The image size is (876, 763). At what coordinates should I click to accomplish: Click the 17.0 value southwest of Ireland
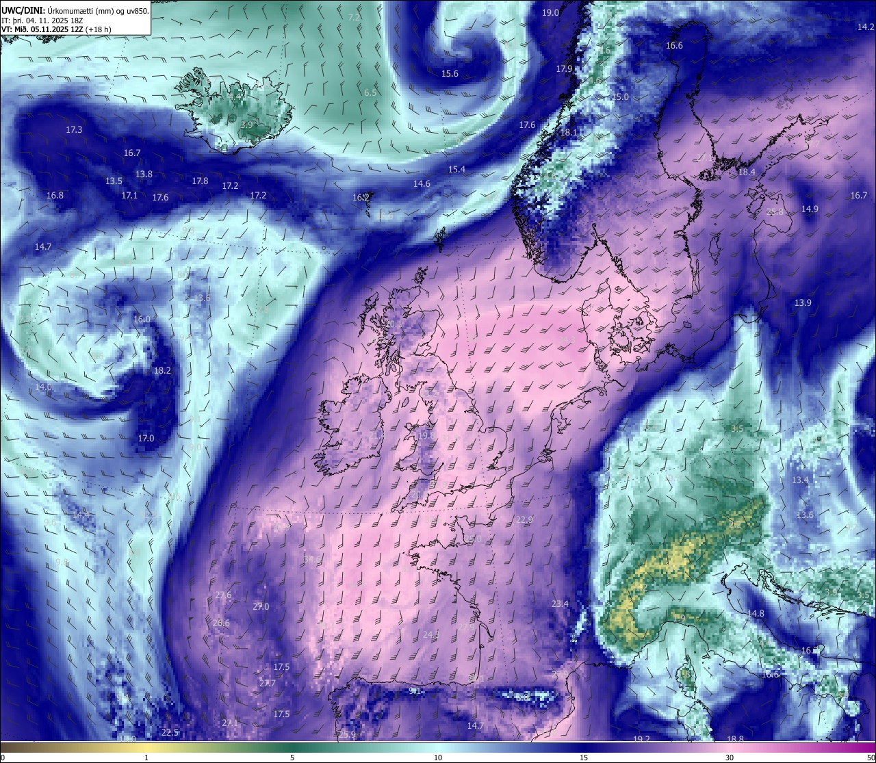[x=146, y=439]
